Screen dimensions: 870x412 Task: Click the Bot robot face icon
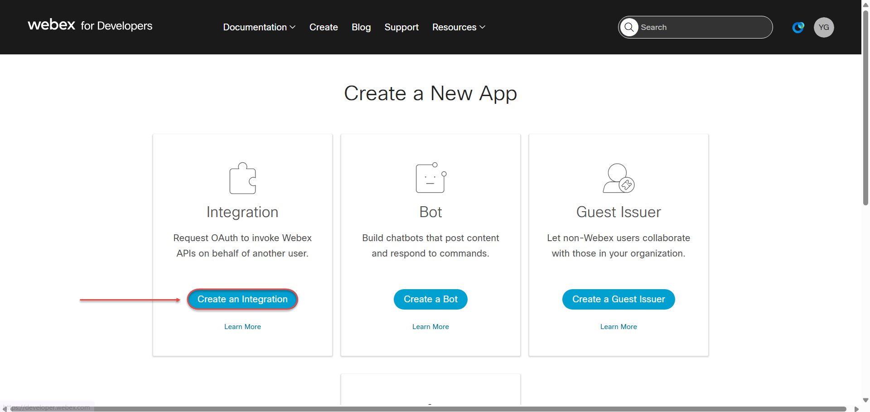click(x=430, y=178)
